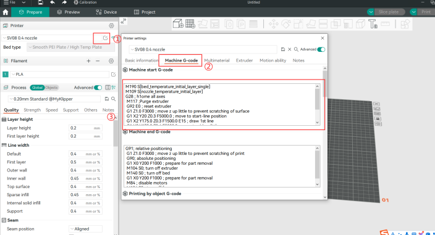Open the Calibration menu
The image size is (435, 235).
coord(85,2)
